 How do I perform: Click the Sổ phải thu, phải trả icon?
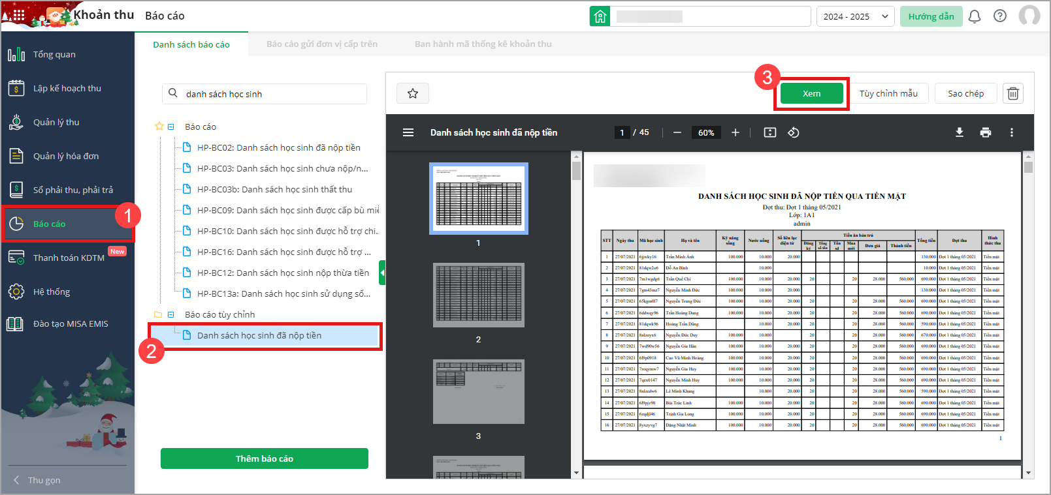(16, 190)
